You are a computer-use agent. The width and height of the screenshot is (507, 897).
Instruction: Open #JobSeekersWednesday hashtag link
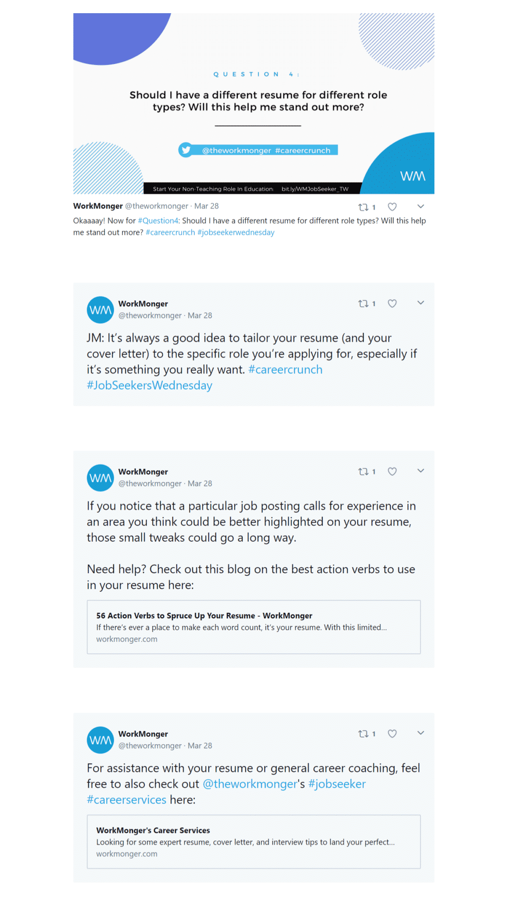point(149,385)
